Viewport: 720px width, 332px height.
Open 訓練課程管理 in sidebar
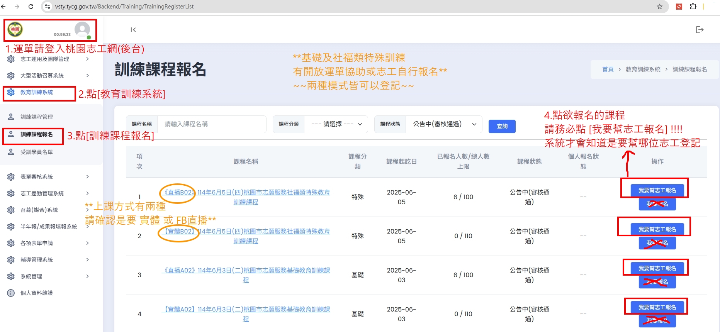click(x=37, y=117)
